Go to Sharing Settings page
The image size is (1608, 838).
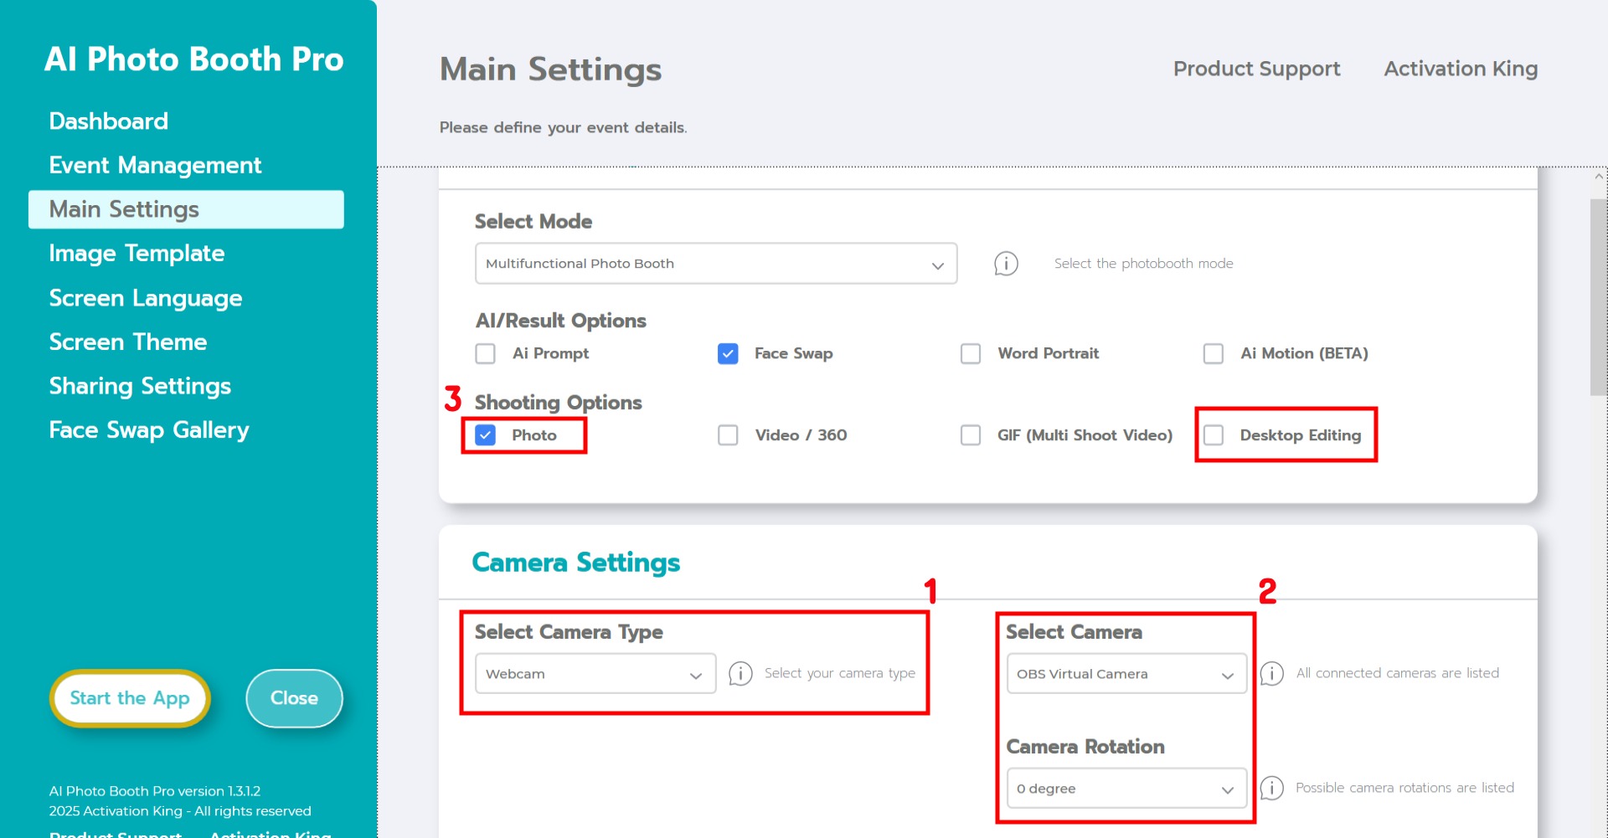(x=140, y=386)
